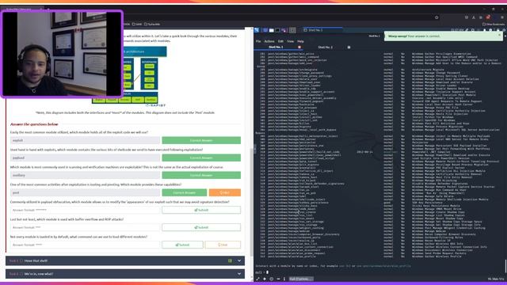This screenshot has width=507, height=285.
Task: Click the 'exploit' answered field
Action: [x=85, y=140]
